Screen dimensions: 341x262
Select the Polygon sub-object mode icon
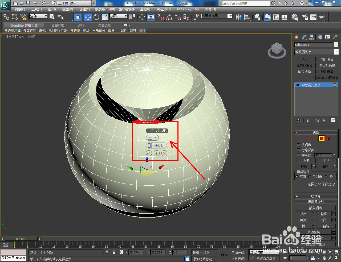(321, 138)
